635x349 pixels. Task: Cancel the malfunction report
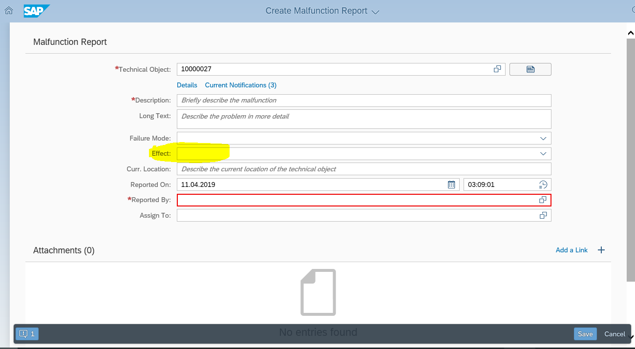(x=614, y=334)
